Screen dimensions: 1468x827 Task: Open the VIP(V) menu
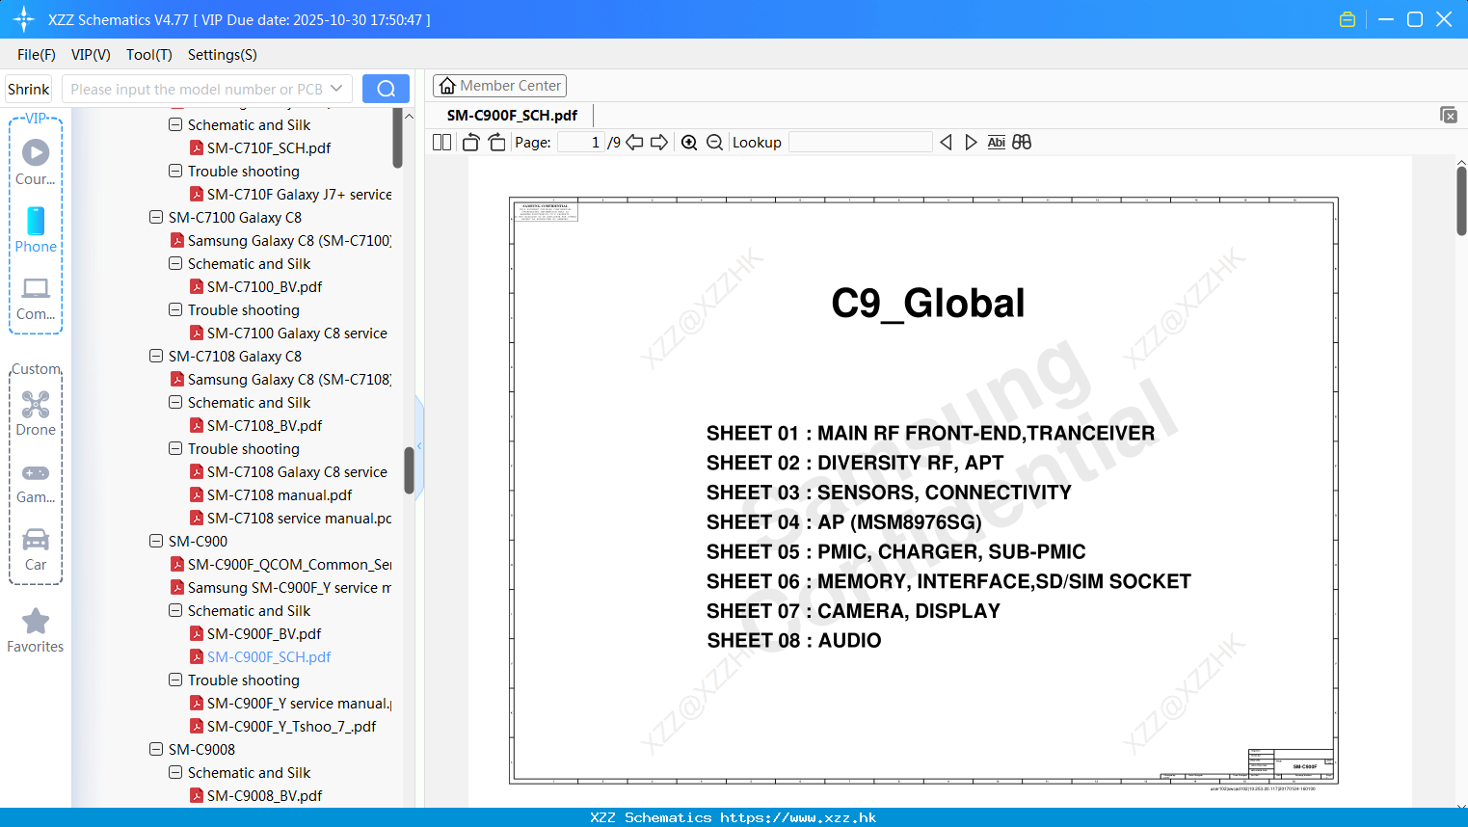pos(91,55)
